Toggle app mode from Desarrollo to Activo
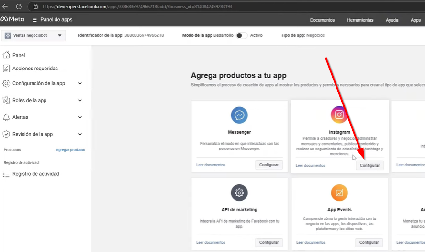 tap(242, 35)
